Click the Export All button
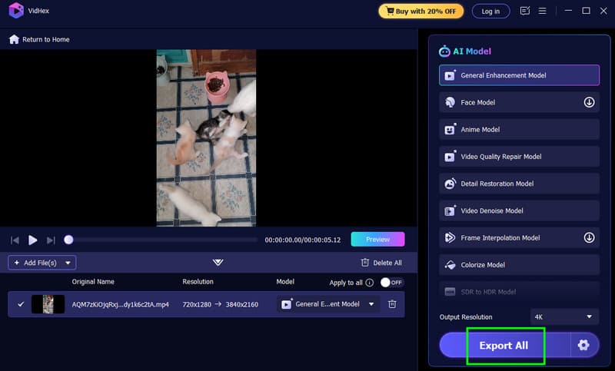615x371 pixels. [504, 346]
